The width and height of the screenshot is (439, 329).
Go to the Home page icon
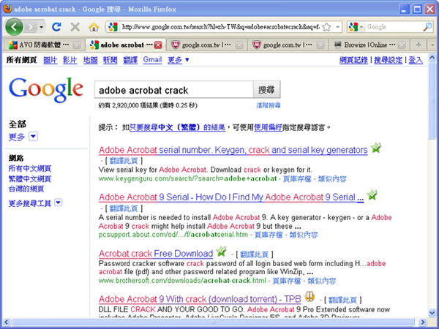pyautogui.click(x=94, y=27)
